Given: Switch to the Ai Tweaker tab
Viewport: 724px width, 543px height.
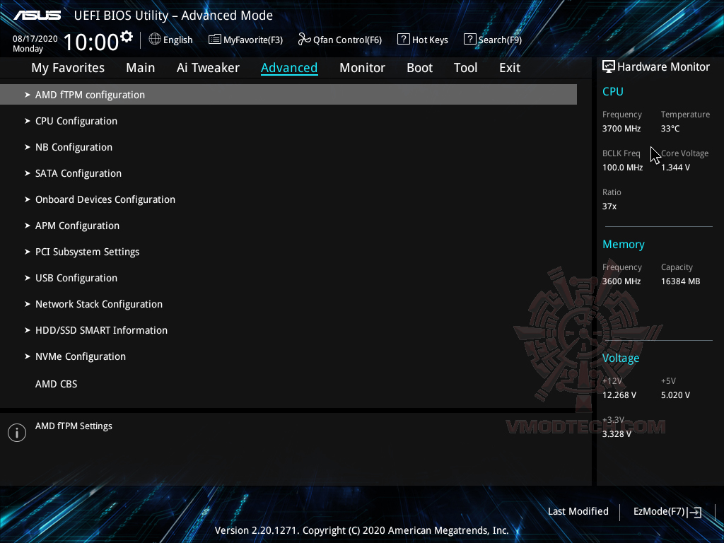Looking at the screenshot, I should click(208, 67).
